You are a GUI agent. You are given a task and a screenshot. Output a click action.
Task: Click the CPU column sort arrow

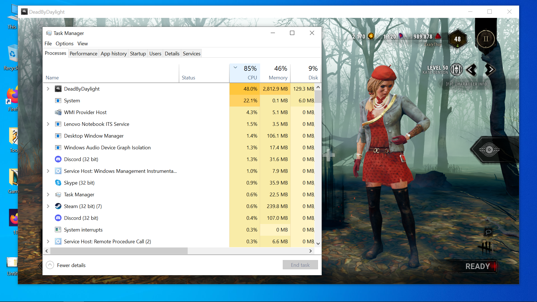[235, 67]
